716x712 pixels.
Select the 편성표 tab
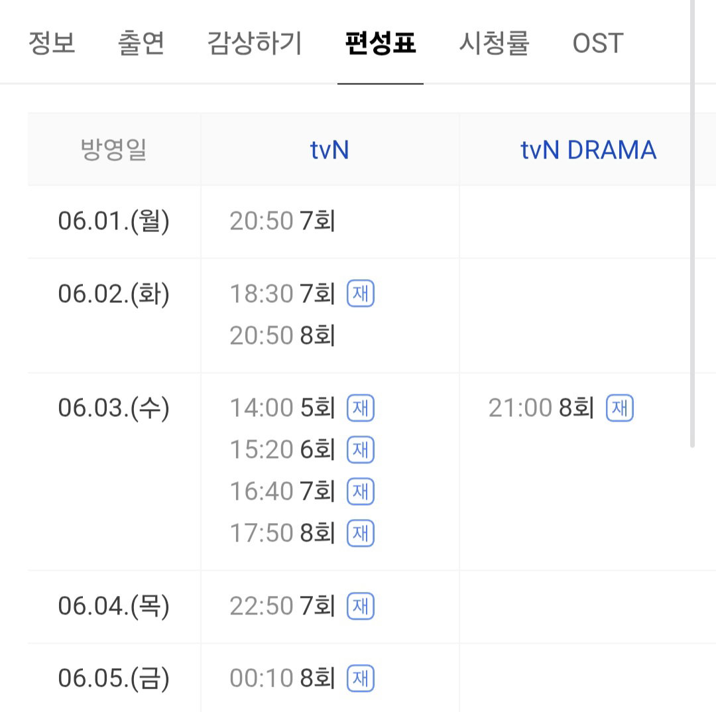tap(381, 43)
